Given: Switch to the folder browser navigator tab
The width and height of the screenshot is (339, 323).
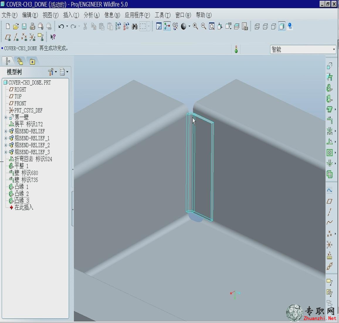Looking at the screenshot, I should coord(20,61).
